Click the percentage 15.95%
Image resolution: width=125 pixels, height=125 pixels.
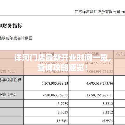(x=107, y=121)
